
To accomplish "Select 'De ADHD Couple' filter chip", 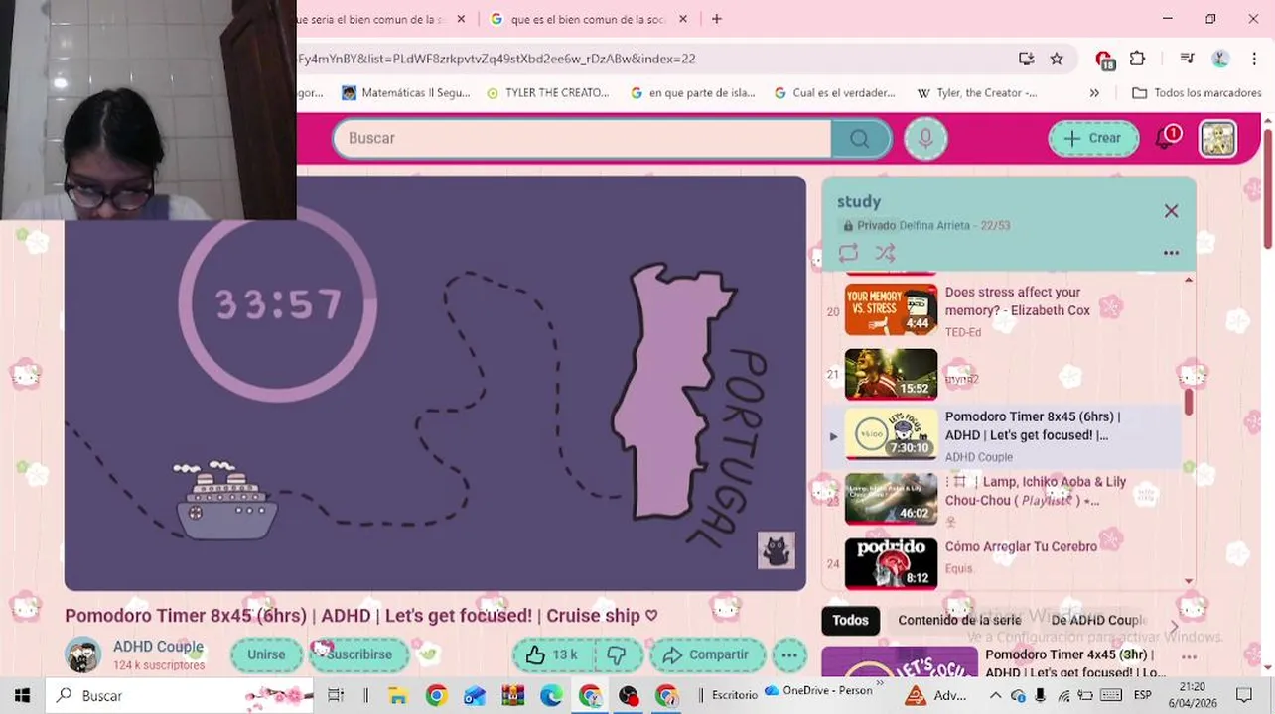I will coord(1098,620).
